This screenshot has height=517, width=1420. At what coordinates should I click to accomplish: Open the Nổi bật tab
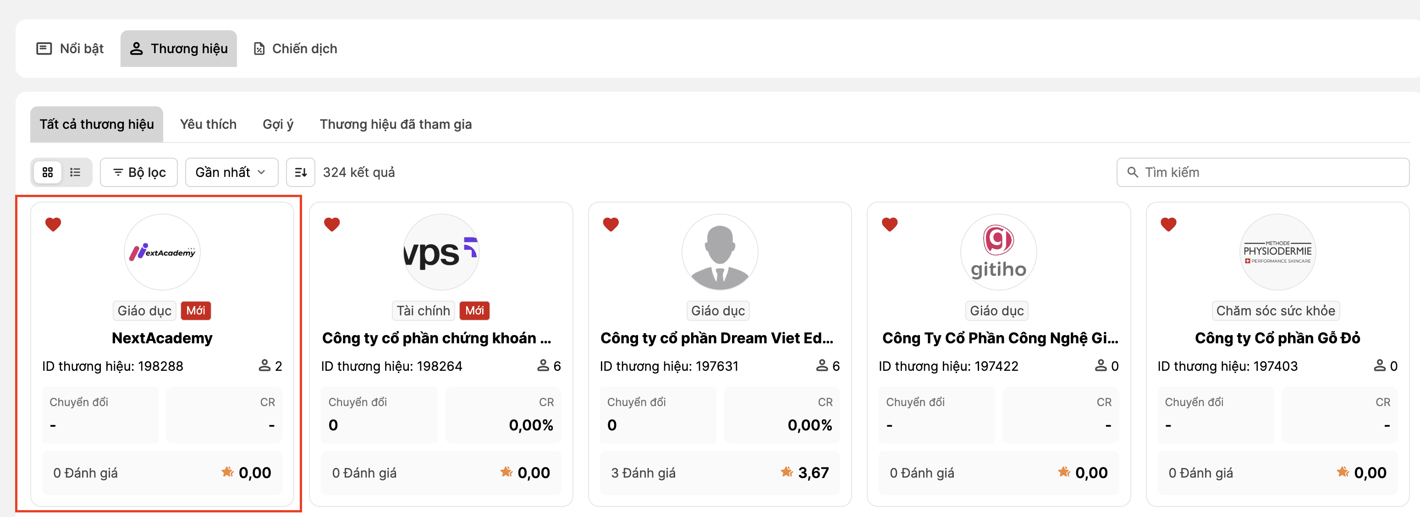pos(70,49)
